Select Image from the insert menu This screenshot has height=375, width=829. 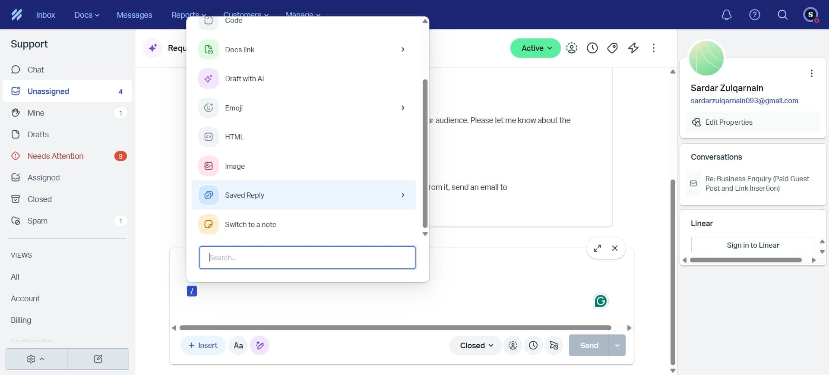pos(304,166)
